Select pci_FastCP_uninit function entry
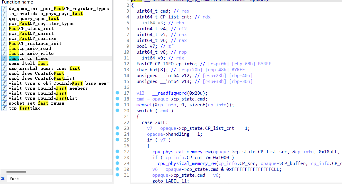 [x=31, y=33]
